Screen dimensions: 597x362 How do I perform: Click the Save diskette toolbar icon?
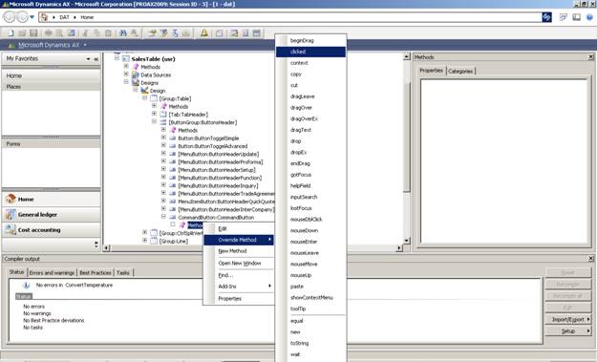click(x=33, y=33)
